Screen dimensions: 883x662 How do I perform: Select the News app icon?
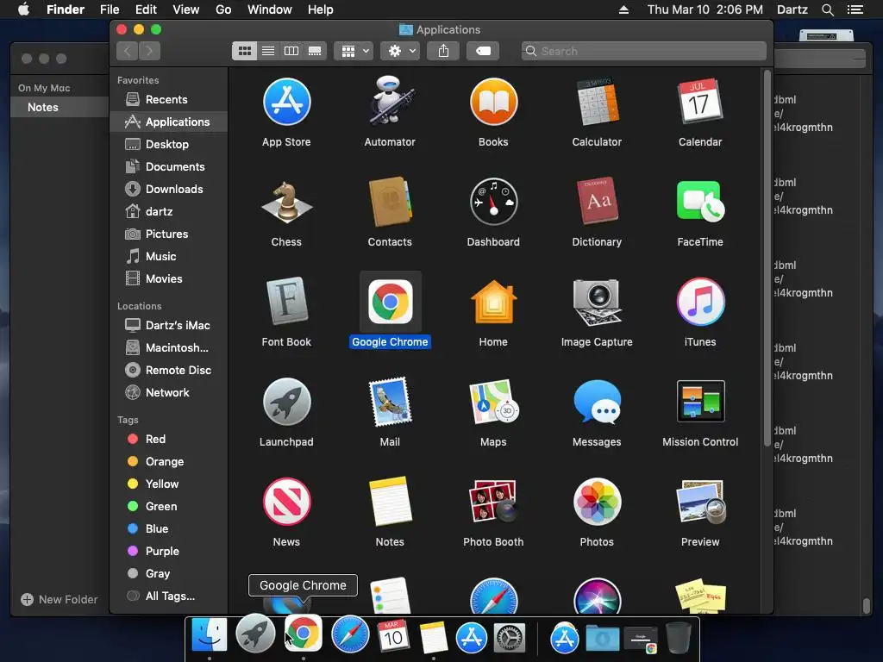286,503
